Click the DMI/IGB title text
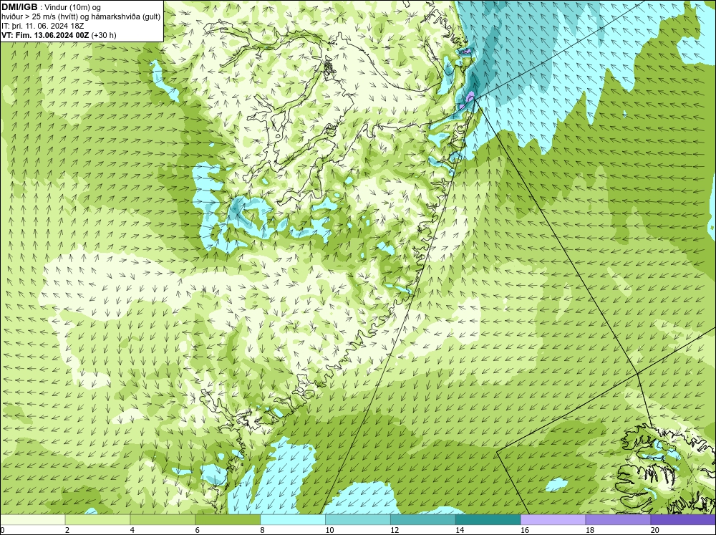The height and width of the screenshot is (535, 716). pos(19,7)
